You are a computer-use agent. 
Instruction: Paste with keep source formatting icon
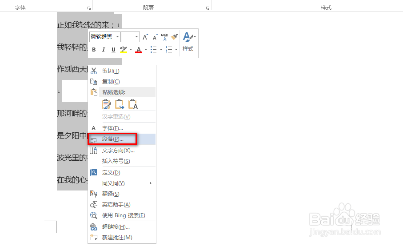[106, 104]
